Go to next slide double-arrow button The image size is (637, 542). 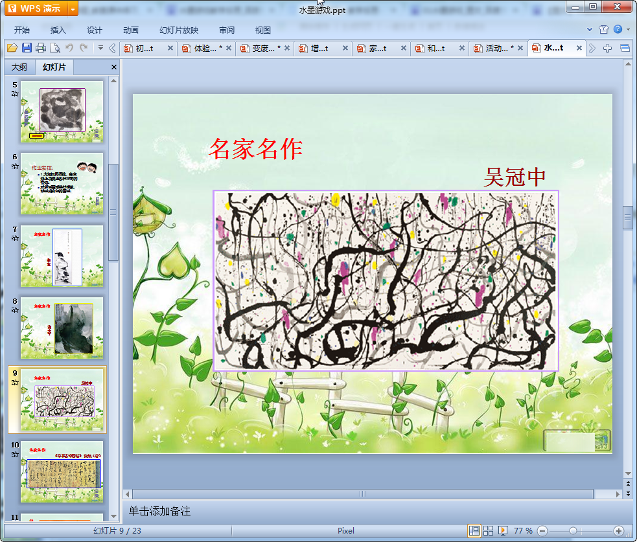click(628, 493)
